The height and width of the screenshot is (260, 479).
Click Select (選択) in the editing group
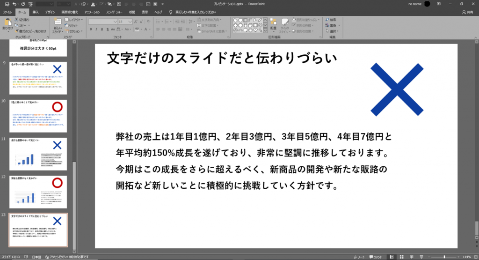333,31
